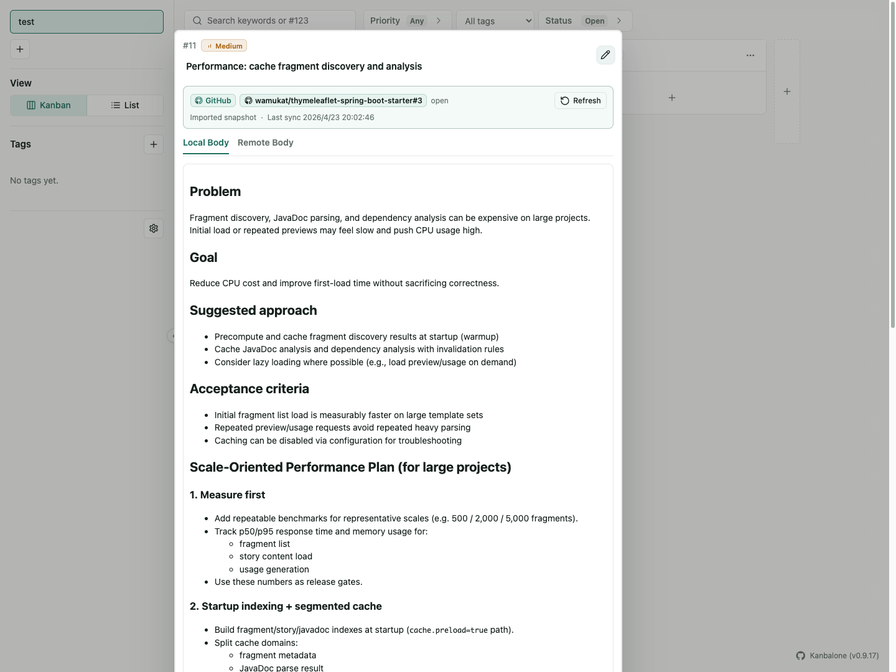Click the "1. Measure first" subheading
The image size is (896, 672).
click(227, 495)
